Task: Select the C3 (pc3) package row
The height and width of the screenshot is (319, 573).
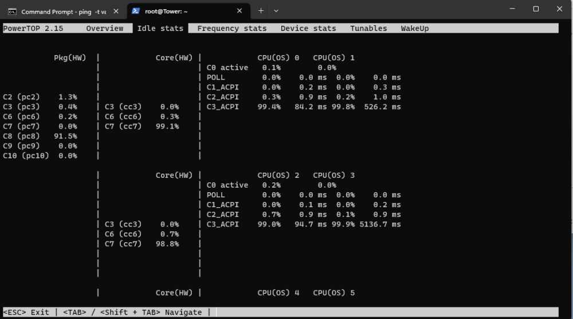Action: coord(40,107)
